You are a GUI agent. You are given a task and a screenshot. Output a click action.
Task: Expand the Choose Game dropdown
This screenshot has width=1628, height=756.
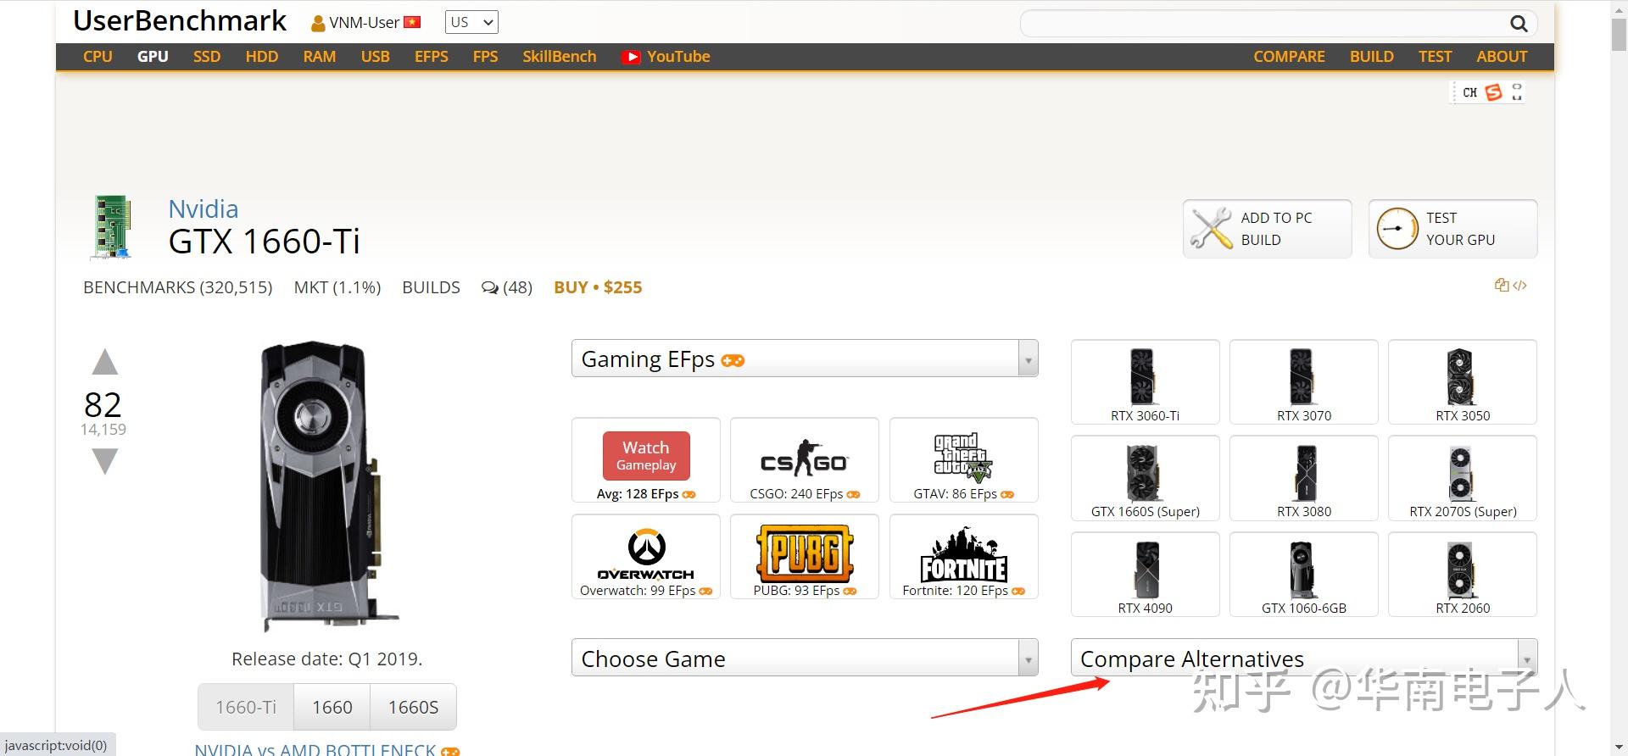pos(805,658)
